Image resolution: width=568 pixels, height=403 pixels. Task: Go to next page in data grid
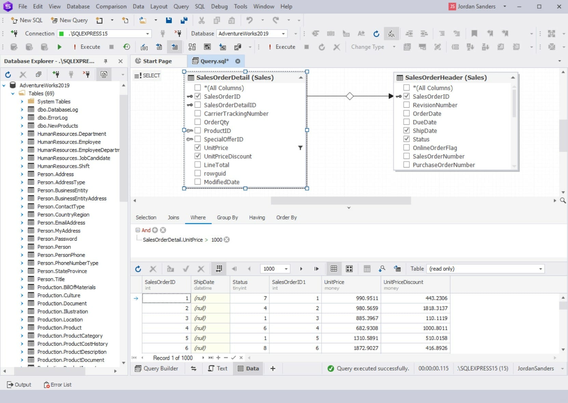301,269
